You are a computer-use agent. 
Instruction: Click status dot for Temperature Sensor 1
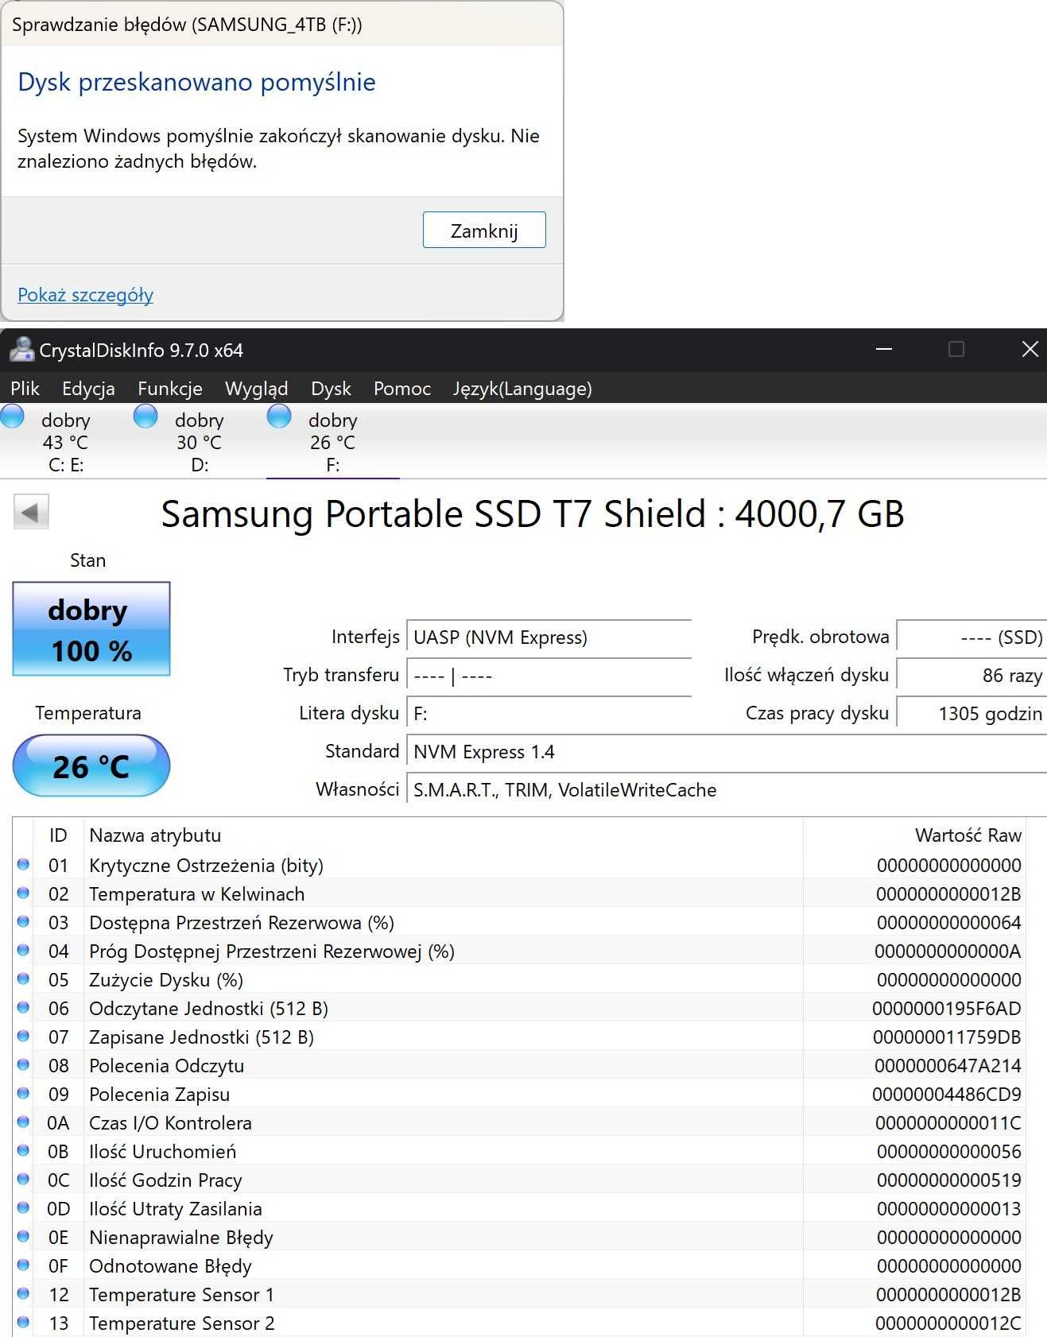coord(23,1294)
